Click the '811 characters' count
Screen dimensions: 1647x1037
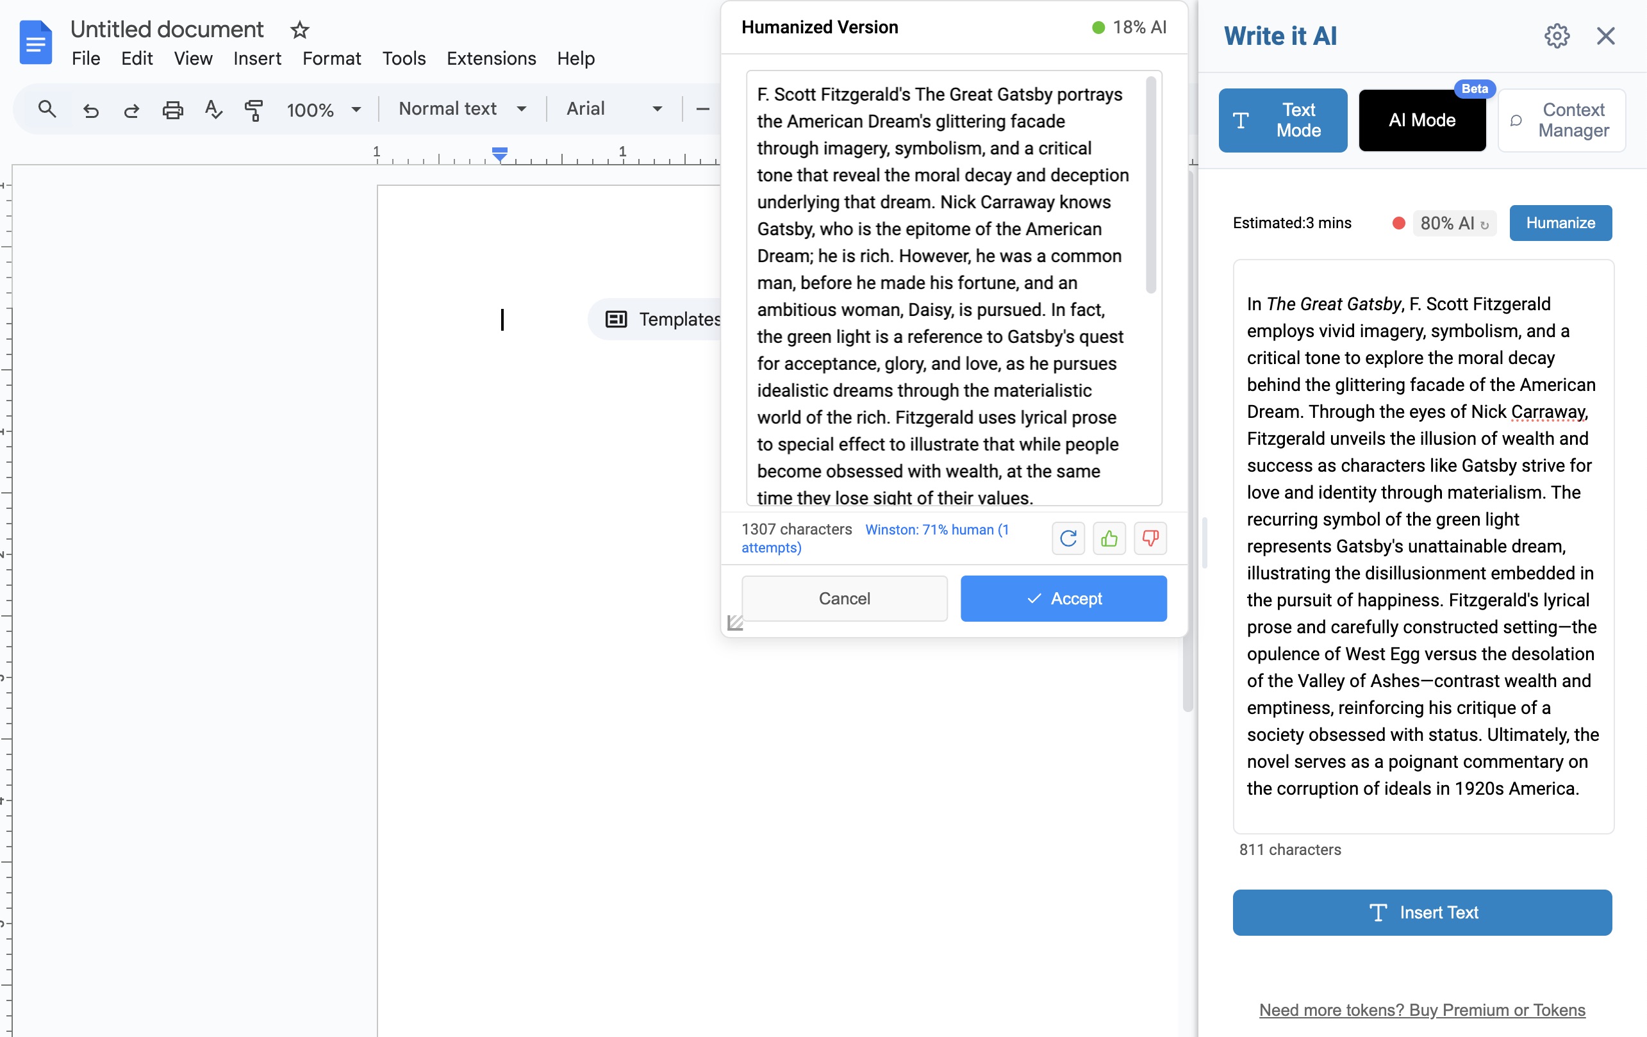(x=1290, y=850)
